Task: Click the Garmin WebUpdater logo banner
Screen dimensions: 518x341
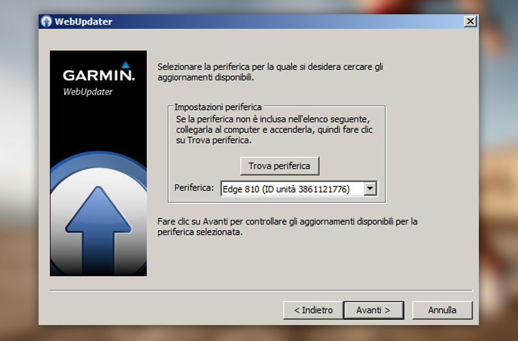Action: tap(99, 163)
